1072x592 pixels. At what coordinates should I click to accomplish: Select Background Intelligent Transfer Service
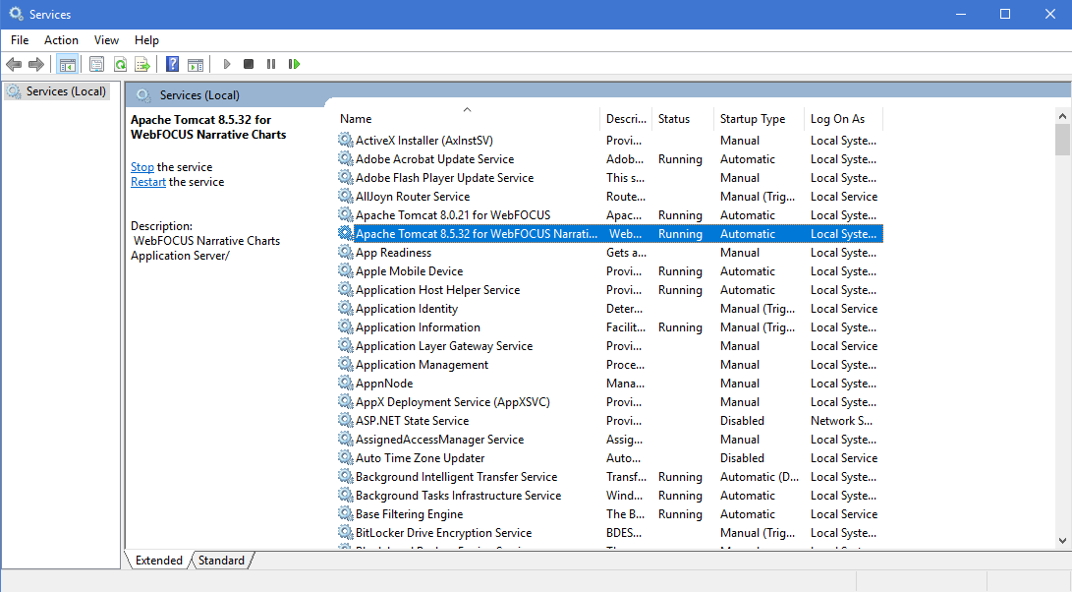click(x=456, y=477)
